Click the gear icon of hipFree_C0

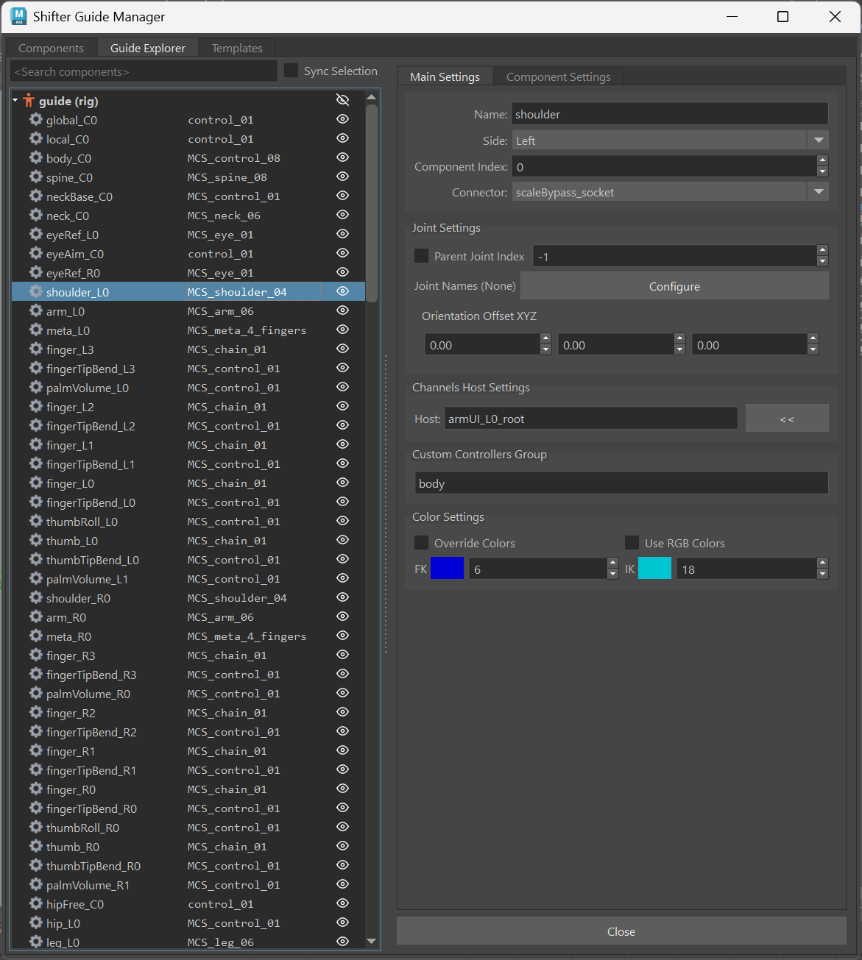point(35,903)
